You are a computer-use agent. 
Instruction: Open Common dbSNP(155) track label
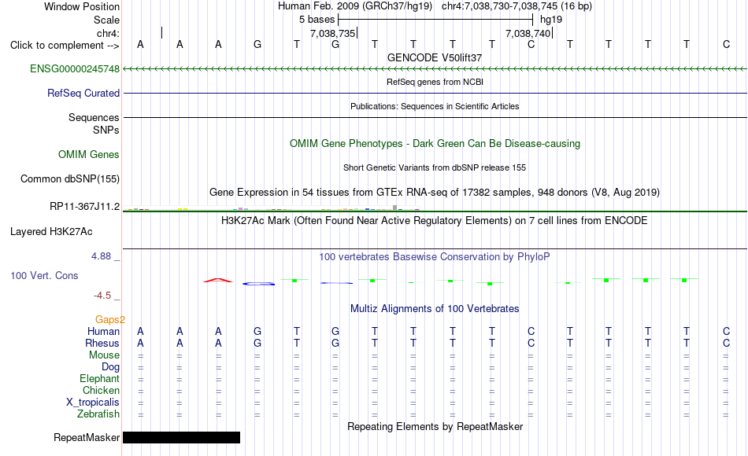coord(69,178)
